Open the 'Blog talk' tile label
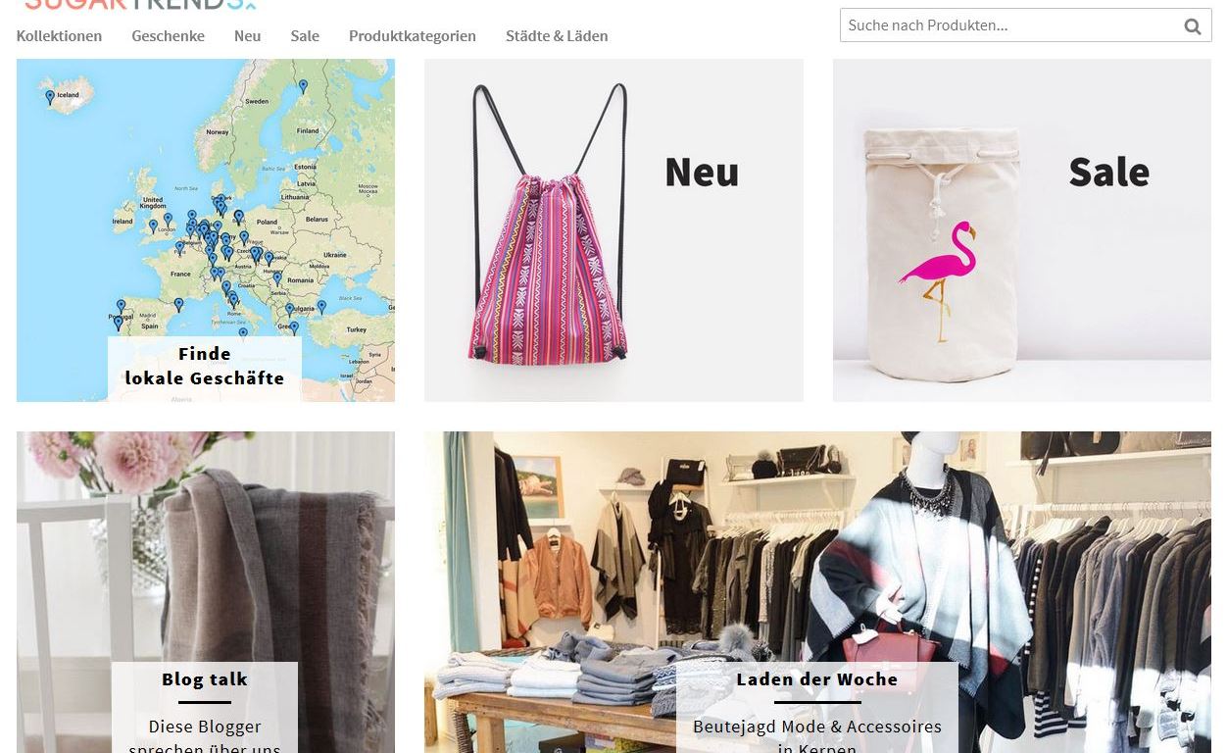Image resolution: width=1227 pixels, height=753 pixels. [205, 679]
